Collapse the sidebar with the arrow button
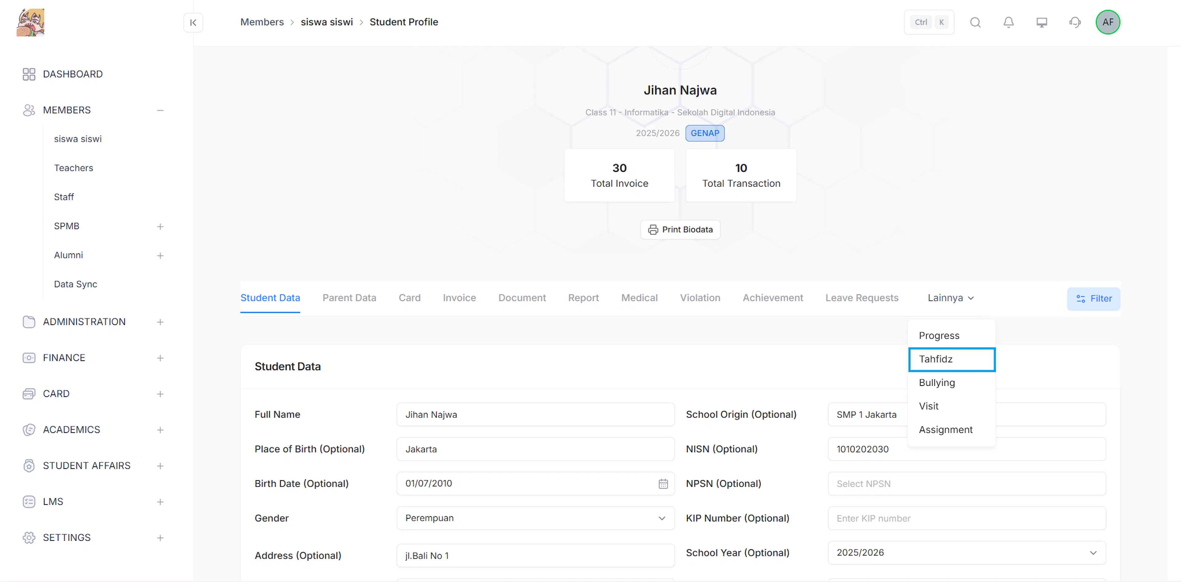Screen dimensions: 1181x582 point(193,22)
